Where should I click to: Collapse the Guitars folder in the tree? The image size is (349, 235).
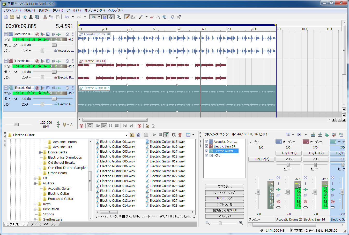click(x=35, y=183)
